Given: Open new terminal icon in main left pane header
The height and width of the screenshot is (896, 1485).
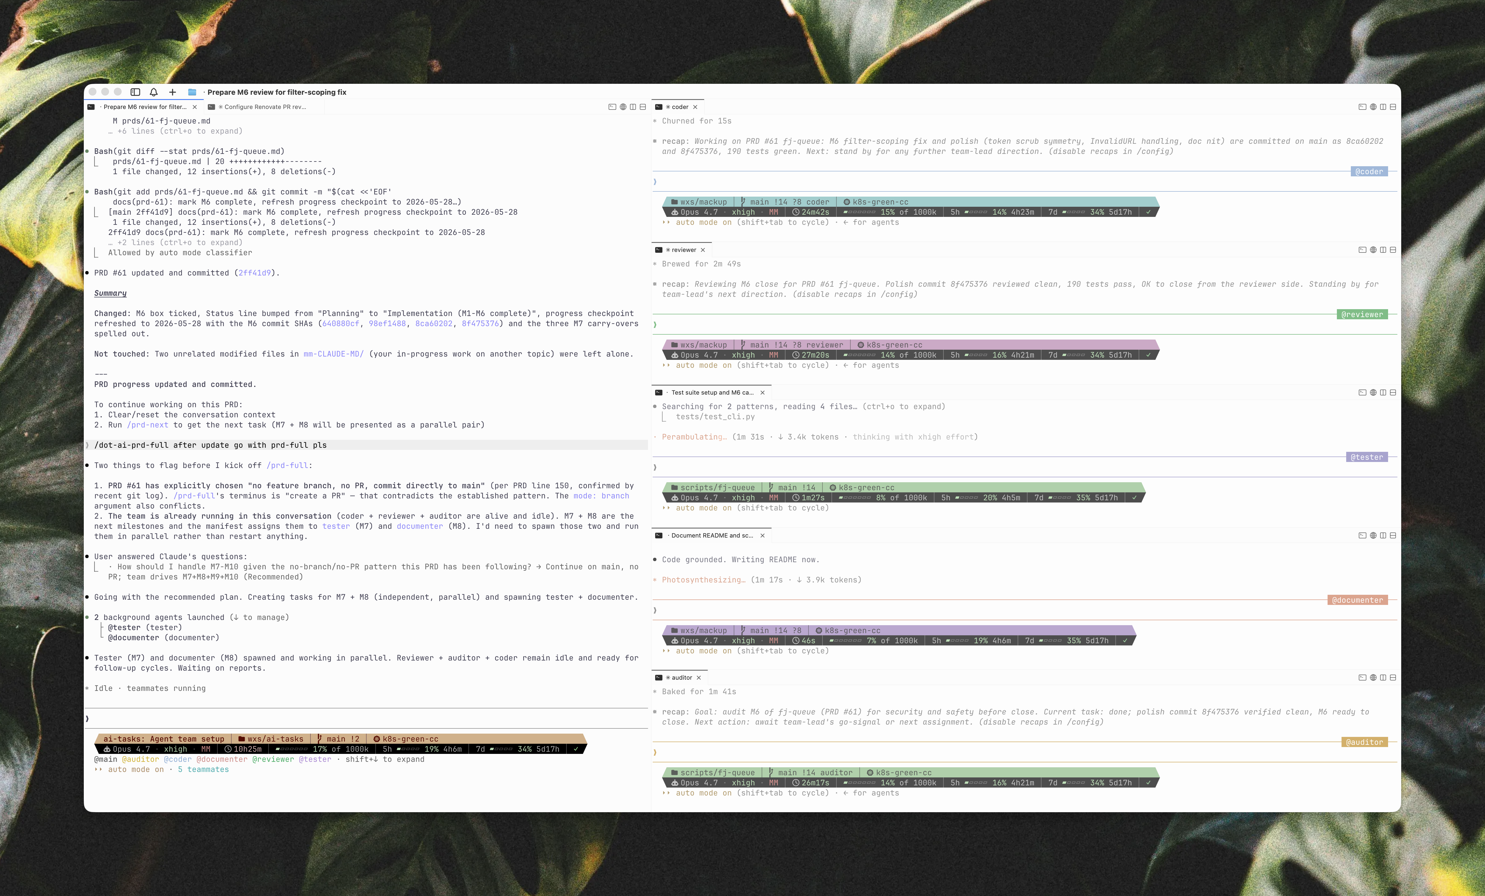Looking at the screenshot, I should click(612, 107).
